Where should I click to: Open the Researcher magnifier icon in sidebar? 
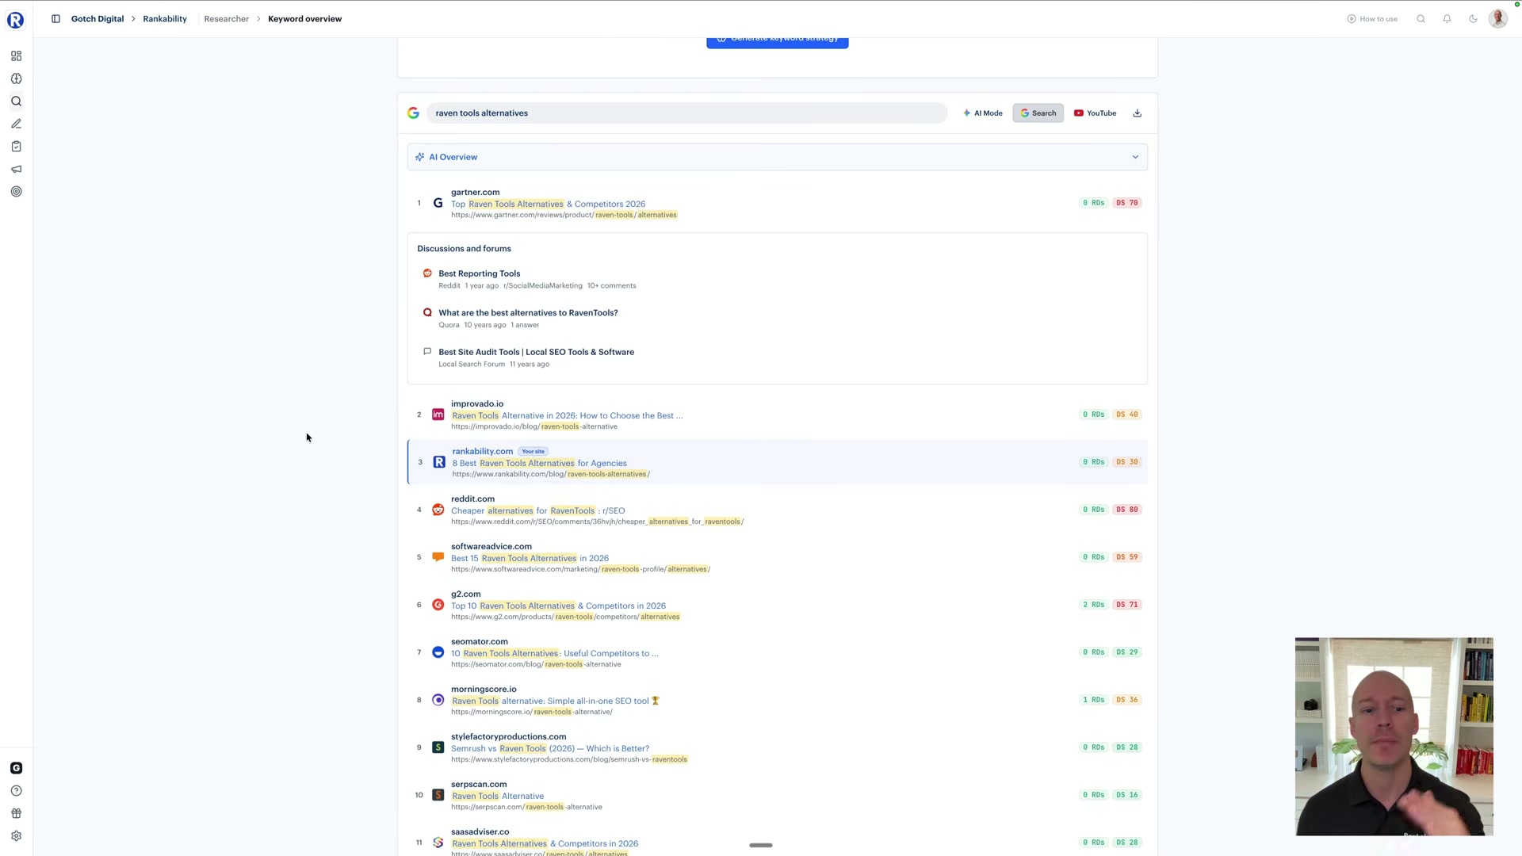17,101
